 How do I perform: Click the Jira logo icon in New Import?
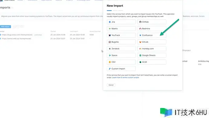[x=110, y=22]
